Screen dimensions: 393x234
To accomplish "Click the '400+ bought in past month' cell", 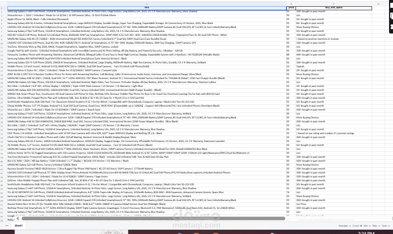I will pyautogui.click(x=333, y=55).
